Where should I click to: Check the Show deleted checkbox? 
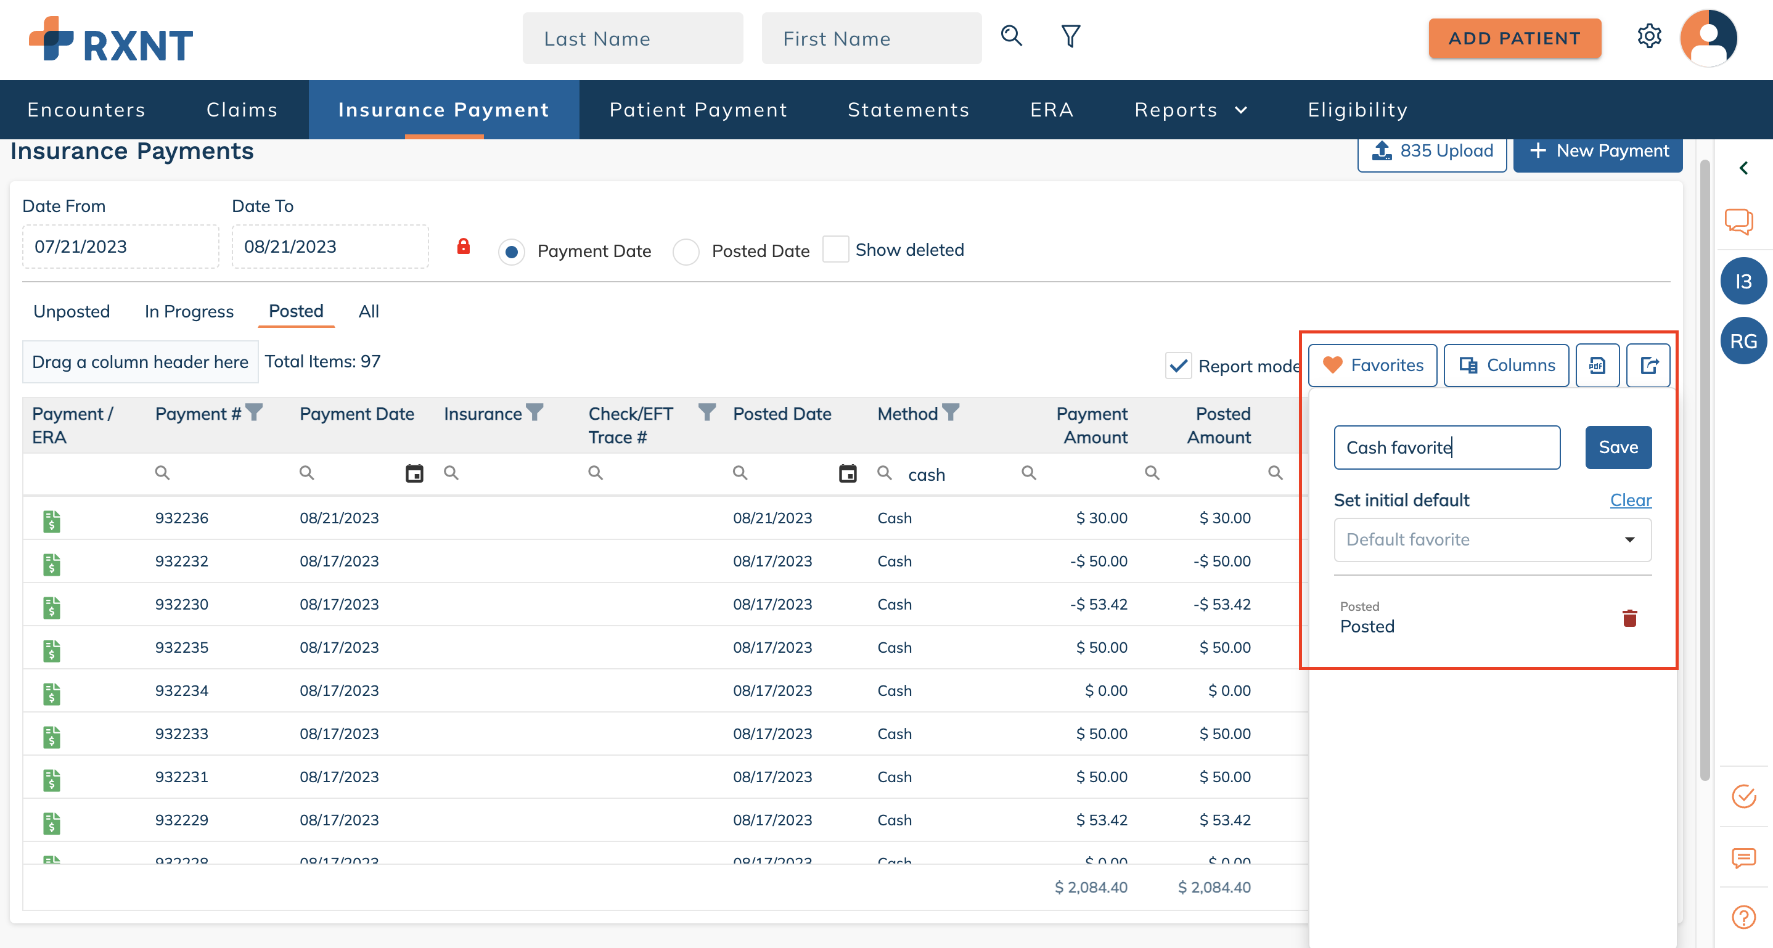point(835,249)
